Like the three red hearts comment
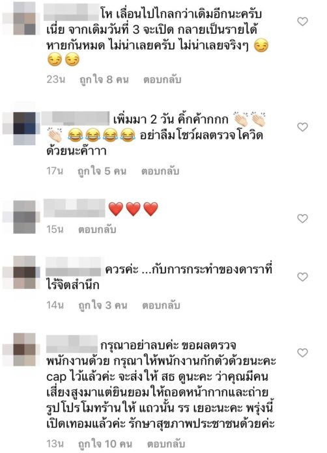Screen dimensions: 327x453 302,219
